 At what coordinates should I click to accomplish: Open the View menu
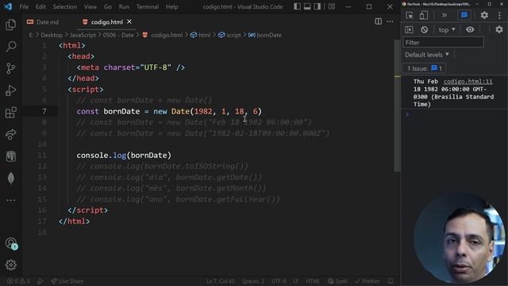point(90,6)
